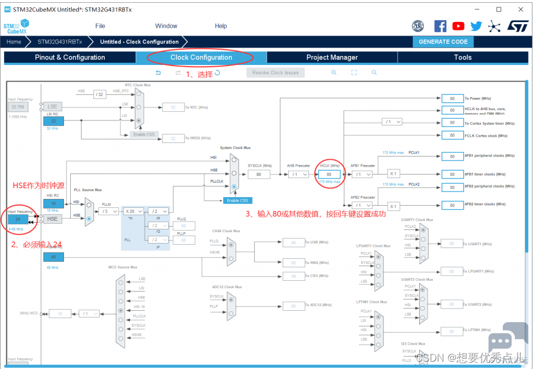Screen dimensions: 533x369
Task: Click the HSE oscillator block
Action: tap(53, 219)
